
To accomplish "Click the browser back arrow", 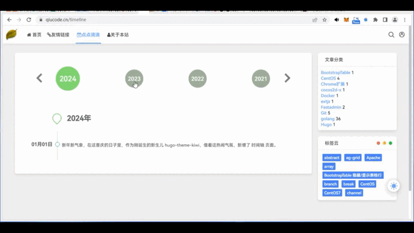I will pyautogui.click(x=9, y=20).
